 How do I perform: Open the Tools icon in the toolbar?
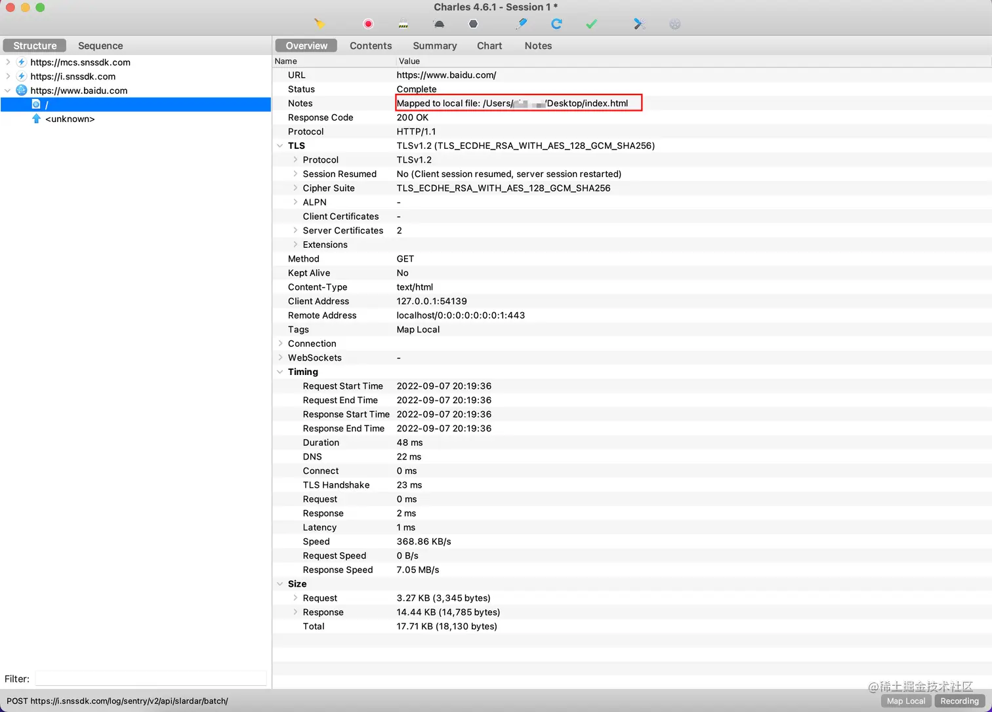coord(640,24)
